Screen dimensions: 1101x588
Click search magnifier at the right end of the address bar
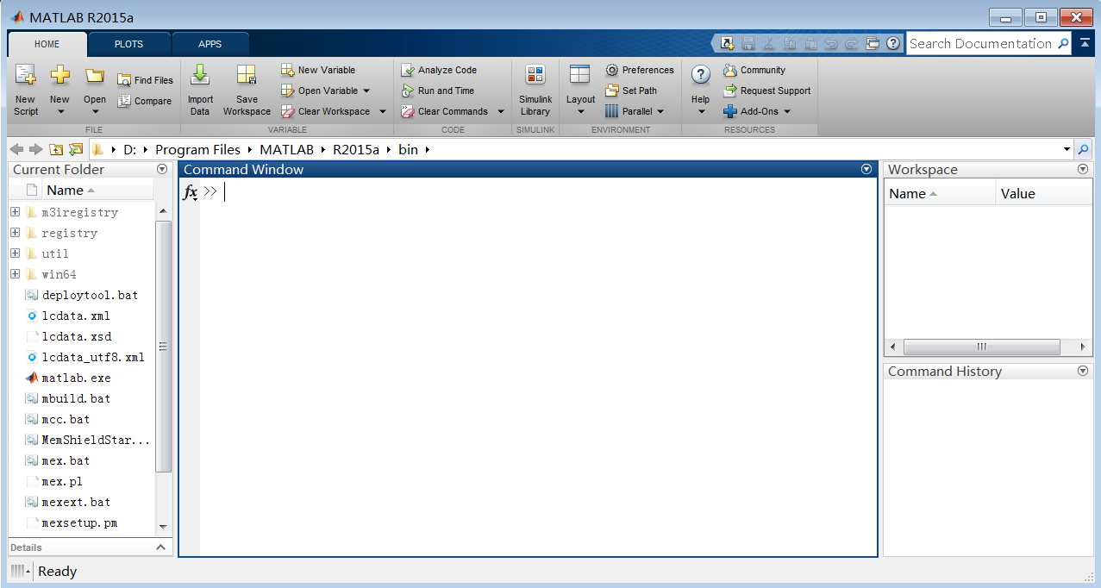coord(1083,149)
